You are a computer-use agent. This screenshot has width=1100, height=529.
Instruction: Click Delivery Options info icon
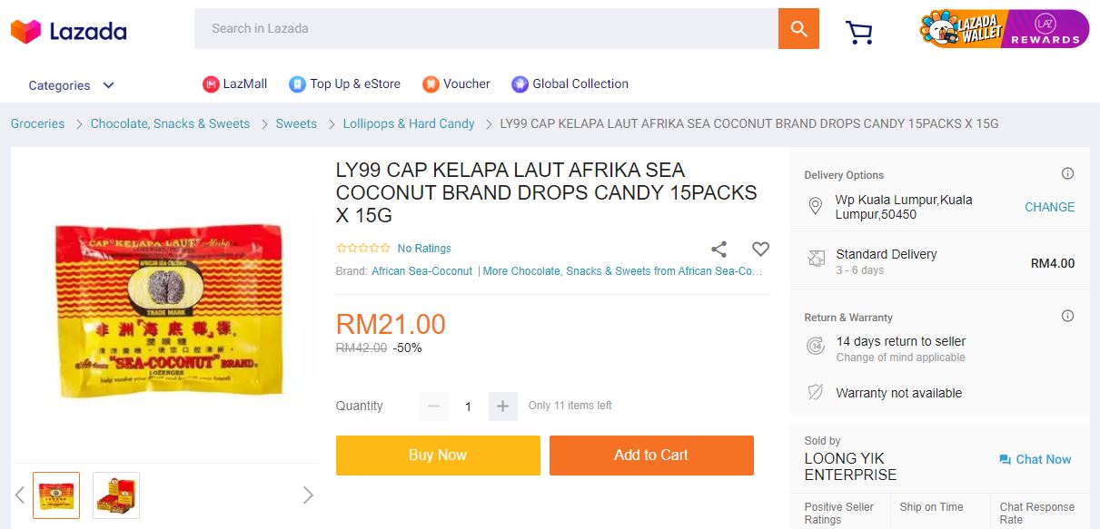coord(1067,174)
